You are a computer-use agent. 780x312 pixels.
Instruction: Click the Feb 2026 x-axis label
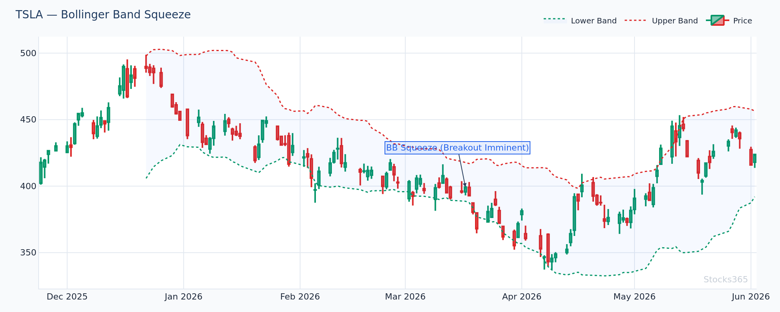coord(300,297)
